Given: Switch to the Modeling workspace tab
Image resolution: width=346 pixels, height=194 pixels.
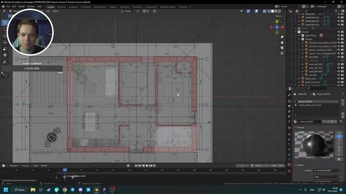Looking at the screenshot, I should (61, 7).
